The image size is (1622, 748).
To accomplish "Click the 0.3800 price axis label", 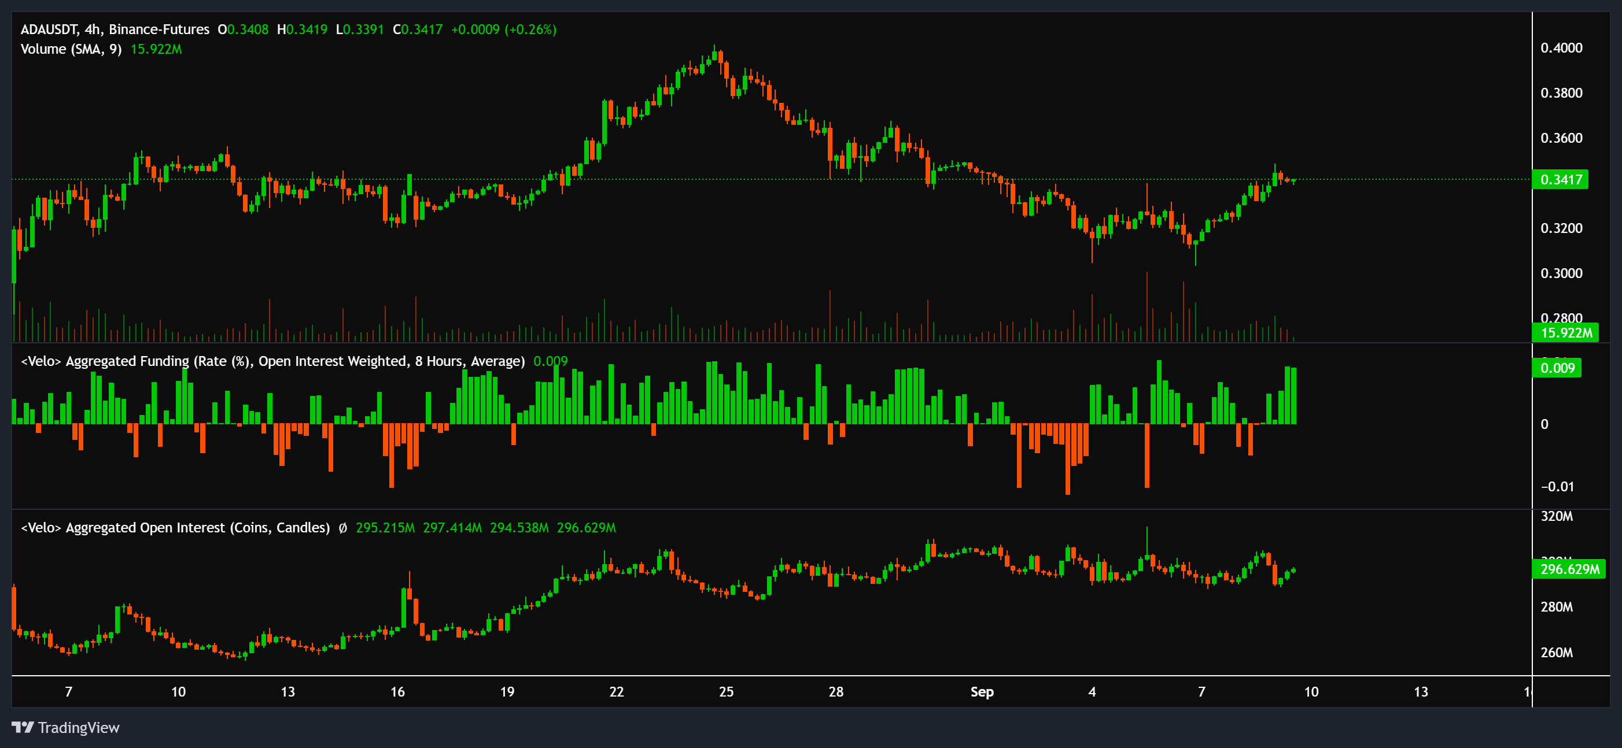I will tap(1561, 93).
